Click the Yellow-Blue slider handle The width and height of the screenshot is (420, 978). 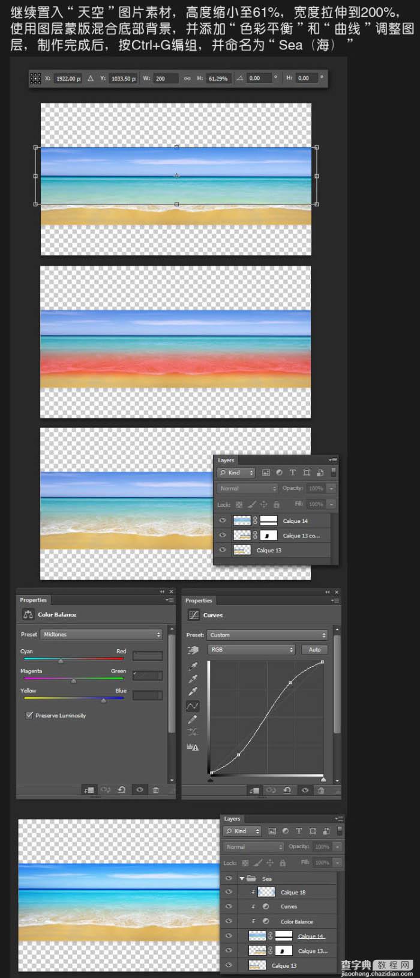pyautogui.click(x=104, y=701)
